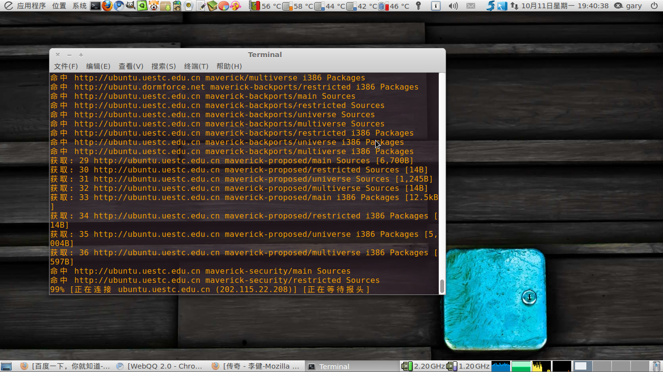Screen dimensions: 663x372
Task: Open the 应用程序 applications menu
Action: pos(32,6)
